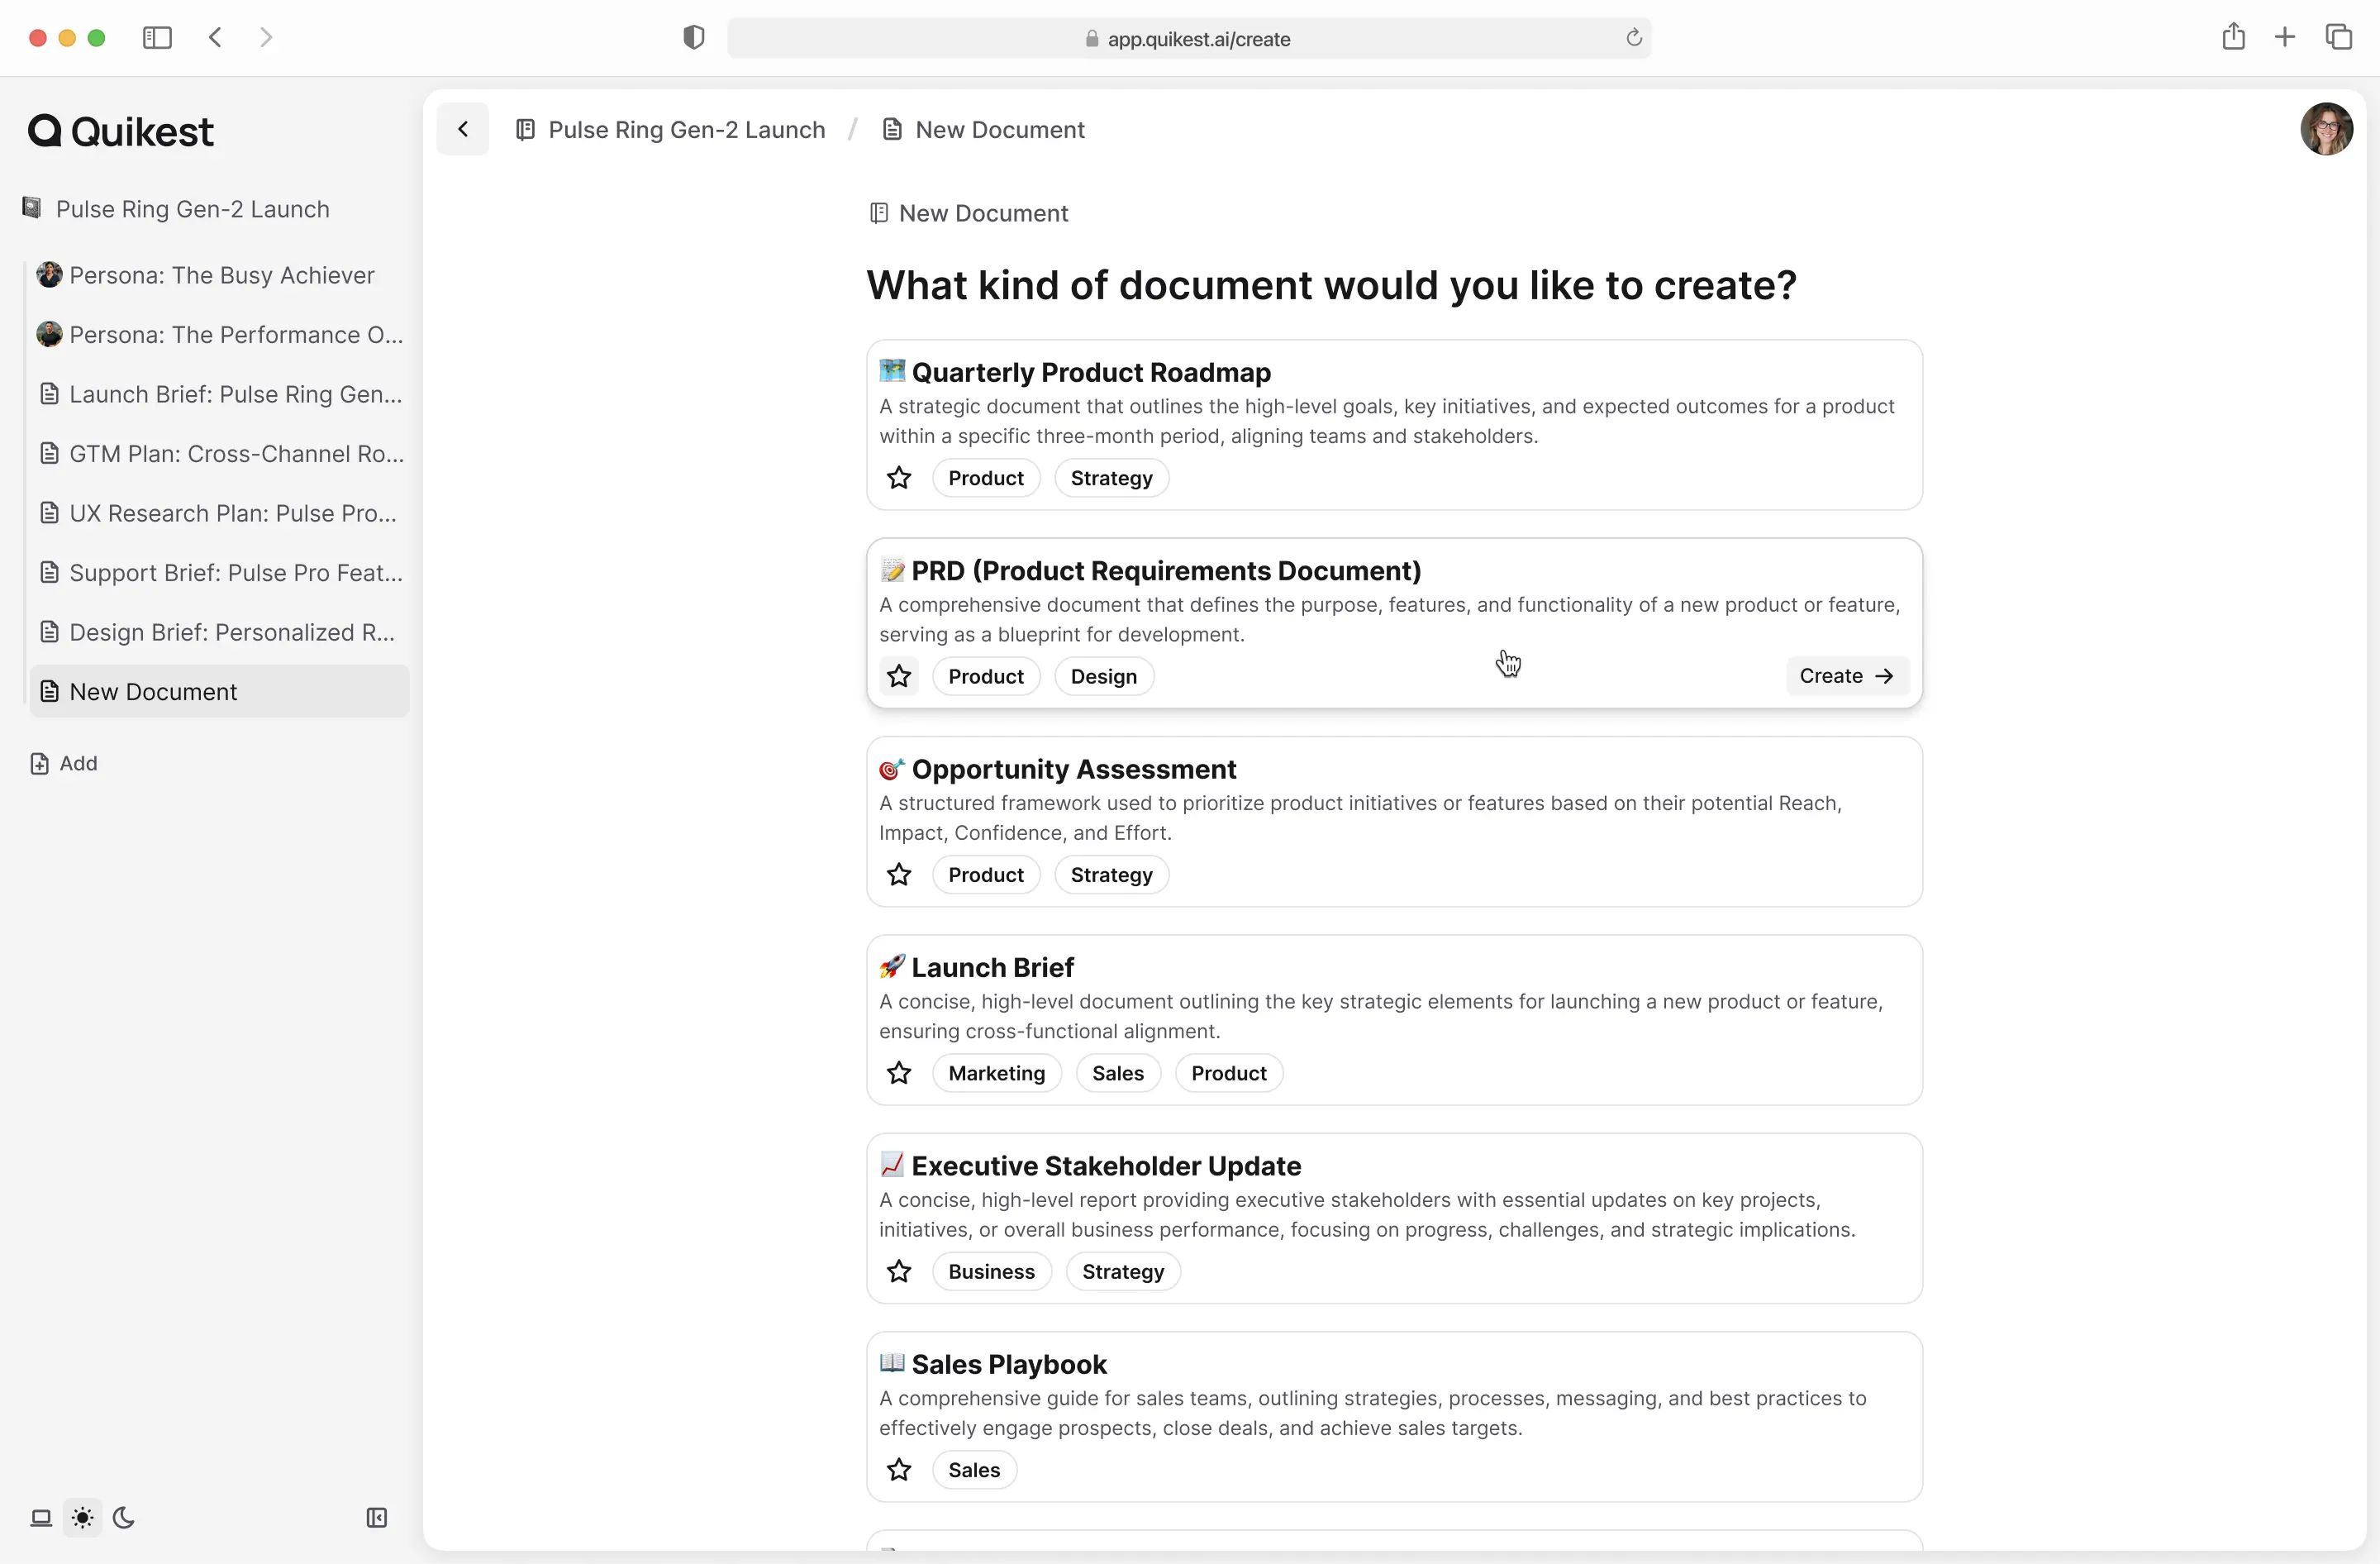Click the Safari forward arrow
2380x1564 pixels.
(265, 38)
